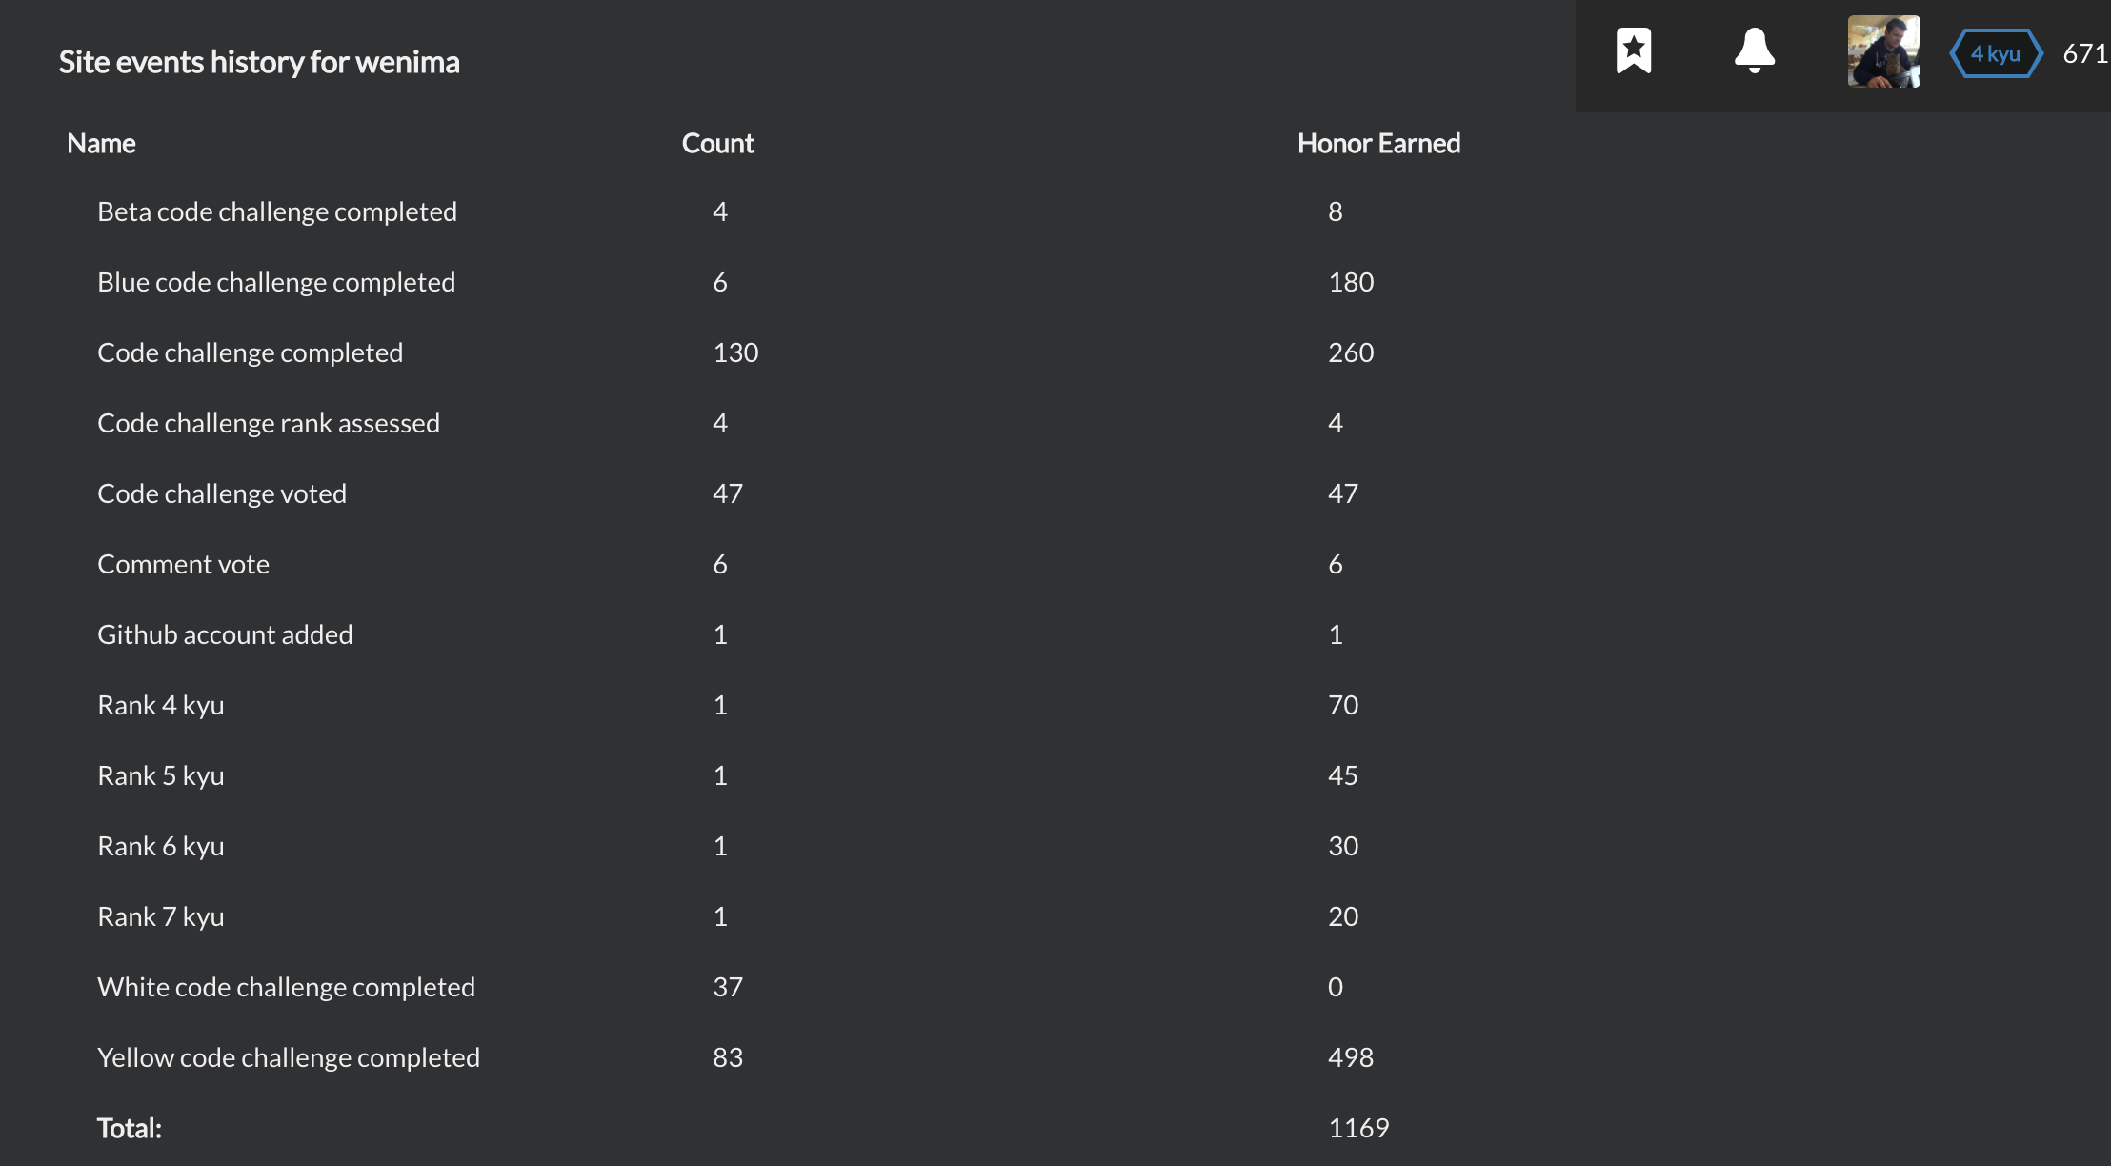Expand the Yellow code challenge completed row
The image size is (2111, 1166).
pyautogui.click(x=289, y=1056)
